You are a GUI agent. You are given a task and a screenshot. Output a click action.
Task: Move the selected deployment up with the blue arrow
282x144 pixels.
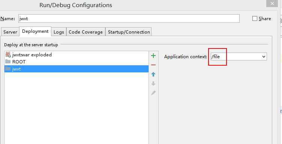(153, 74)
